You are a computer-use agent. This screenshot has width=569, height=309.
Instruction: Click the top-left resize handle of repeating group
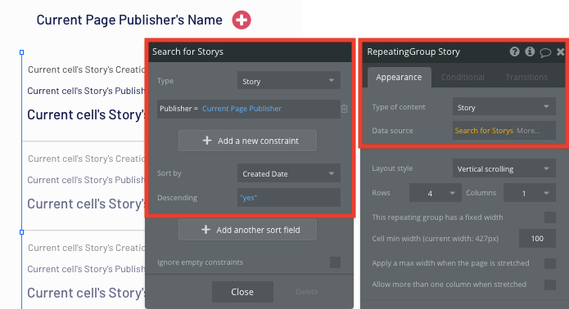22,52
